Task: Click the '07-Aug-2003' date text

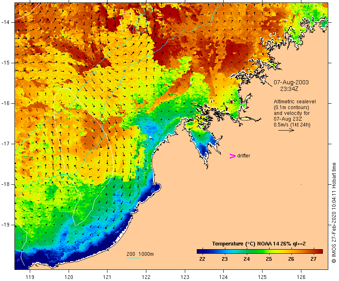Action: (x=291, y=82)
